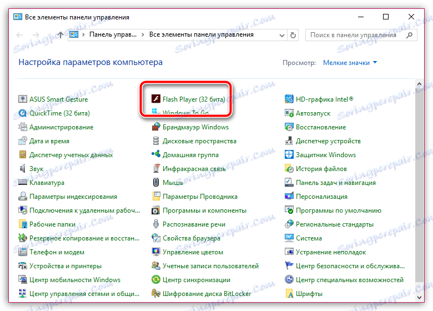The height and width of the screenshot is (311, 433).
Task: Open Подключения к удаленным рабоч... link
Action: coord(84,210)
